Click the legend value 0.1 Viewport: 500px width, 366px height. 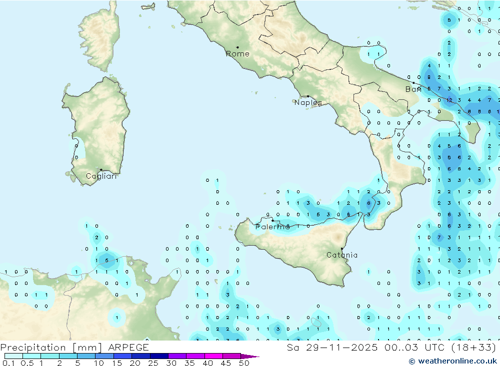(x=8, y=363)
